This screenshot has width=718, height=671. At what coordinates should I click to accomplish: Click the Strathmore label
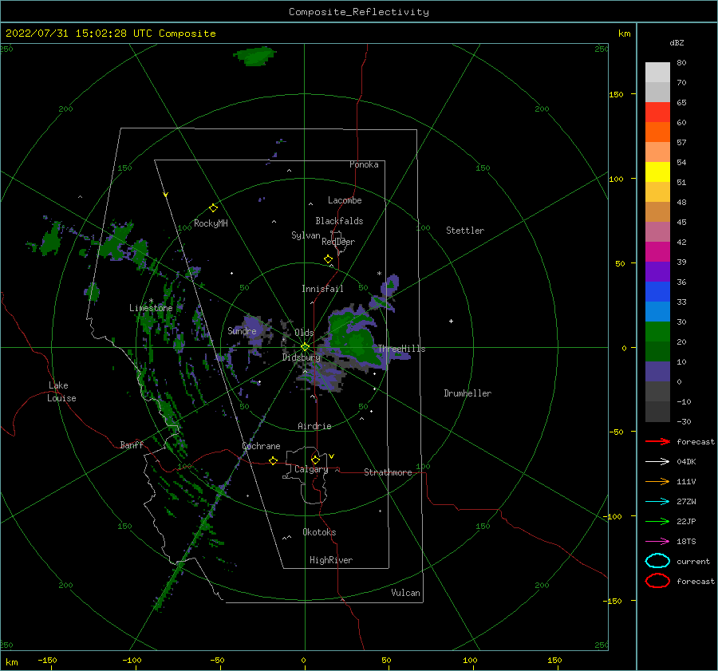click(388, 472)
